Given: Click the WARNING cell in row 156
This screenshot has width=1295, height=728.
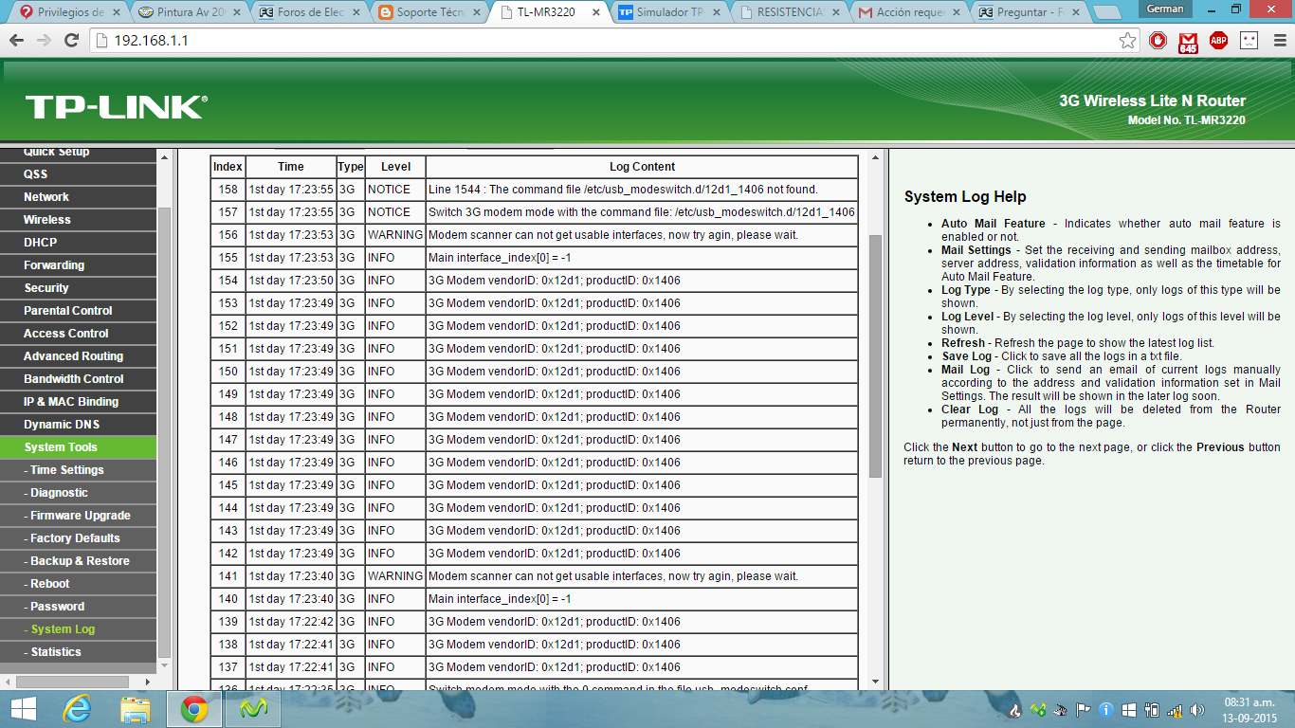Looking at the screenshot, I should click(x=395, y=235).
